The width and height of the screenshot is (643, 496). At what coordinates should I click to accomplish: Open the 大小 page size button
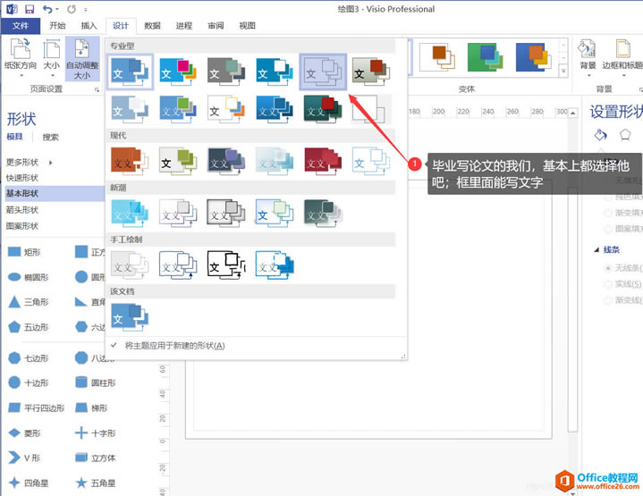[52, 57]
